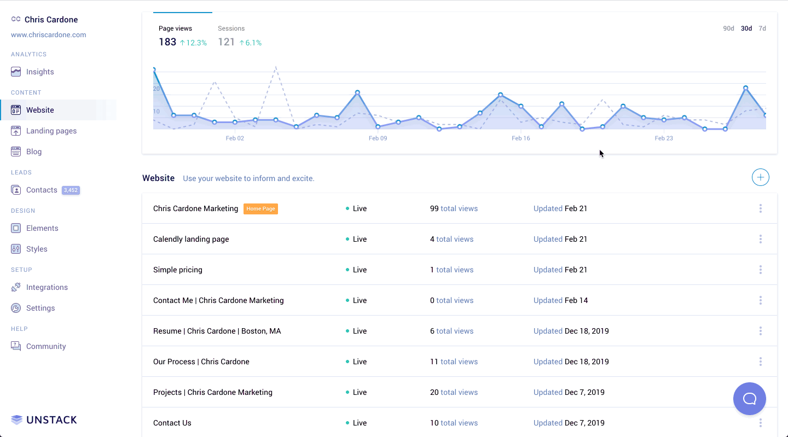Image resolution: width=788 pixels, height=437 pixels.
Task: Click the Landing pages sidebar icon
Action: 16,131
